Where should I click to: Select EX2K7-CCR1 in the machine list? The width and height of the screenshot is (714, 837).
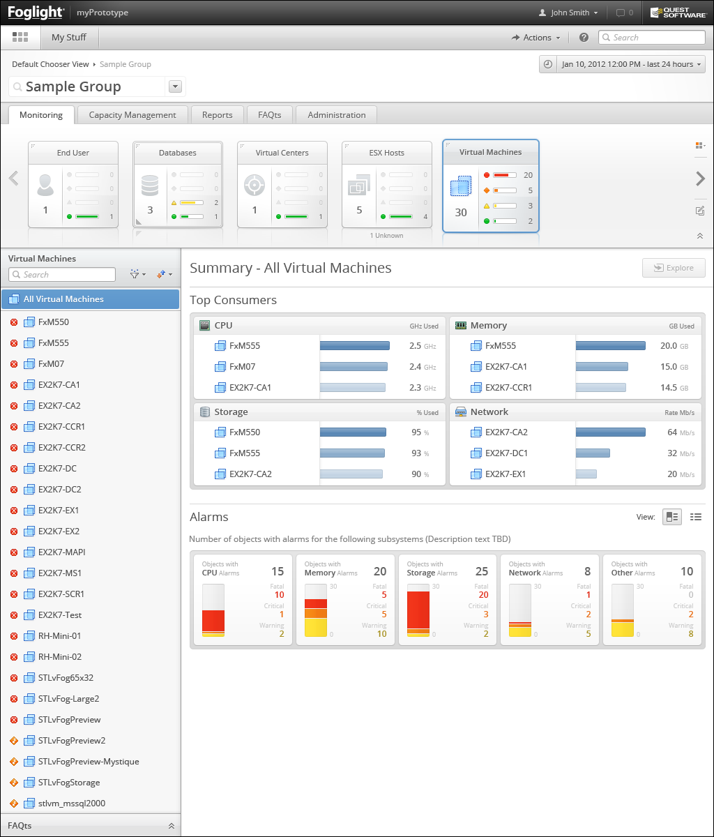61,426
